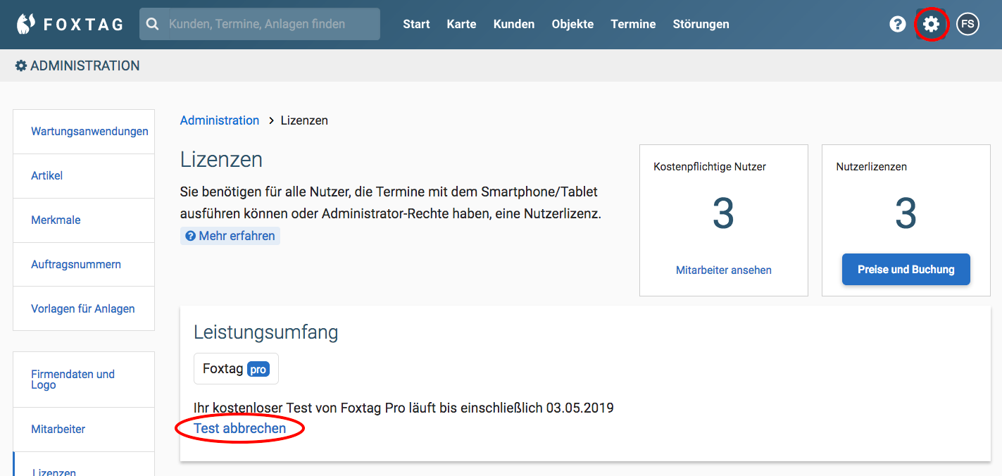Open the FS user avatar menu
Screen dimensions: 1002x476
coord(967,24)
